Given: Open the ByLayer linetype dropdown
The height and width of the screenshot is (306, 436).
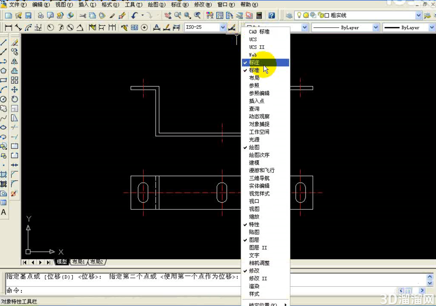Looking at the screenshot, I should (376, 28).
